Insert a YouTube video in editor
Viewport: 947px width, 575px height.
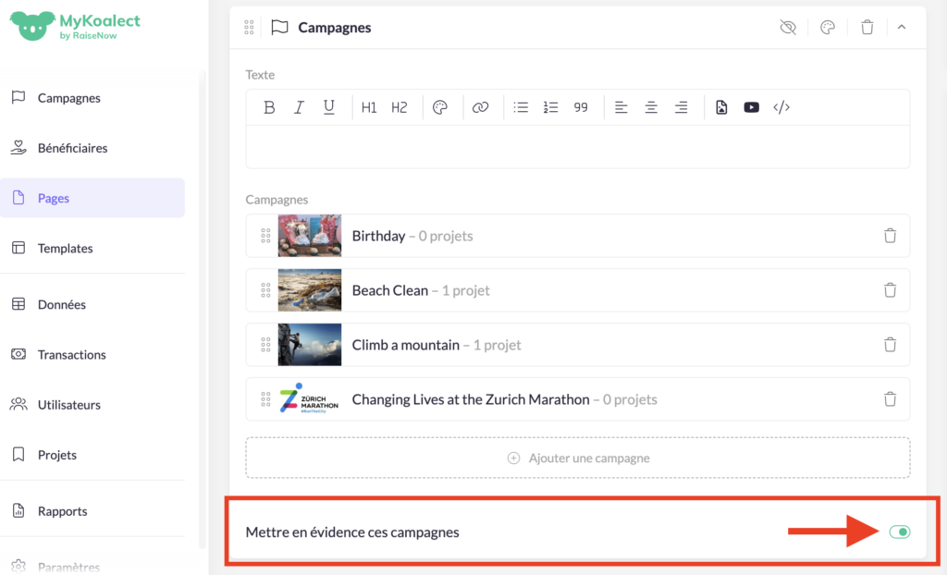pos(751,107)
